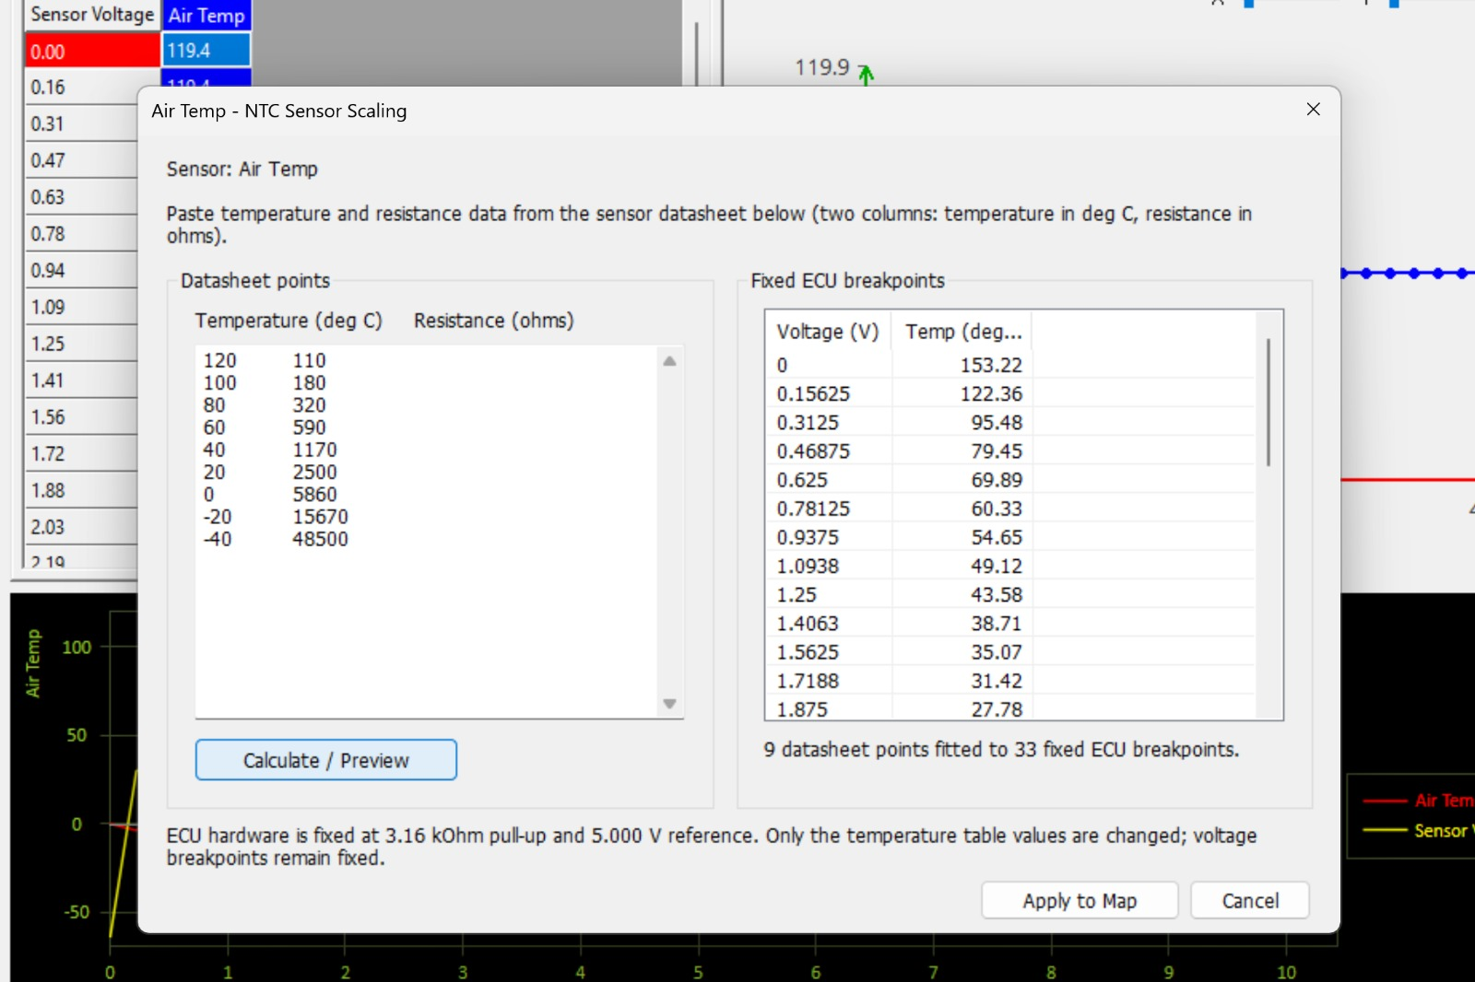Select the 1.88 Sensor Voltage cell
Viewport: 1475px width, 982px height.
pyautogui.click(x=81, y=490)
